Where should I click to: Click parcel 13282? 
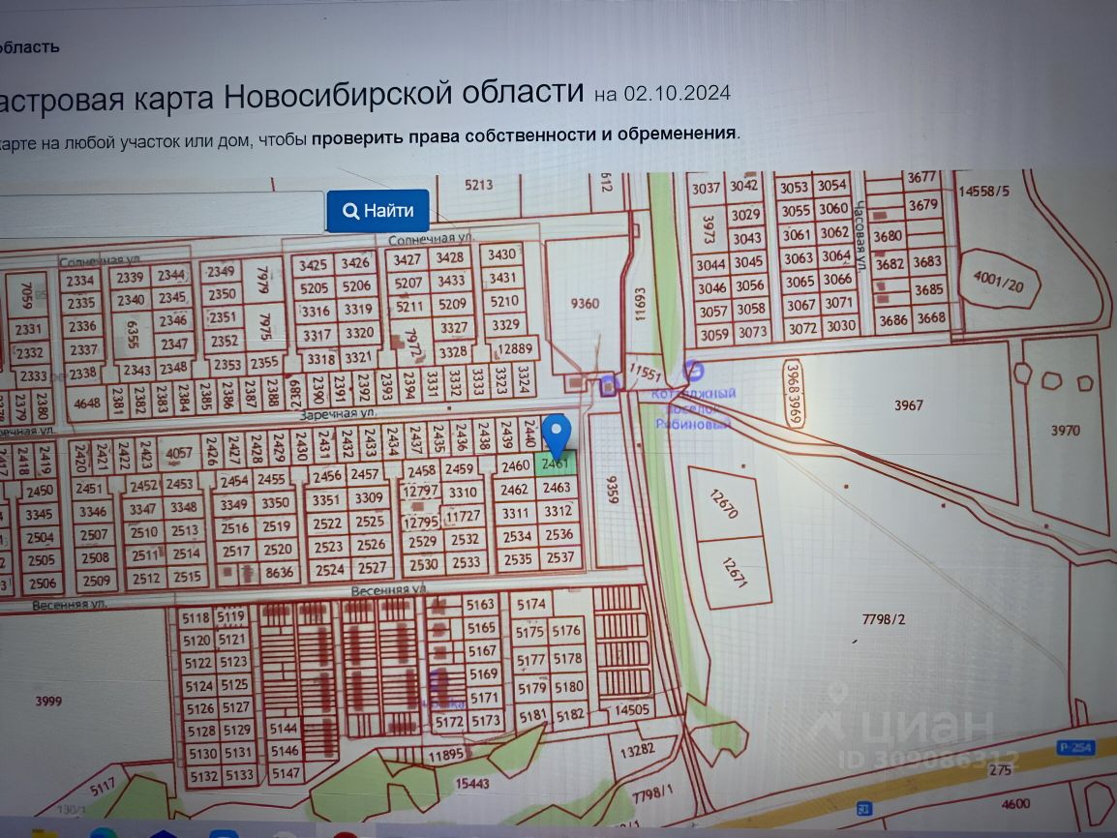tap(637, 751)
